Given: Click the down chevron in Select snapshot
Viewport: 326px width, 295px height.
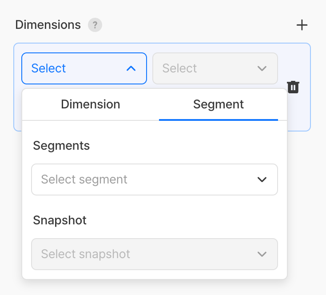Looking at the screenshot, I should pyautogui.click(x=262, y=254).
